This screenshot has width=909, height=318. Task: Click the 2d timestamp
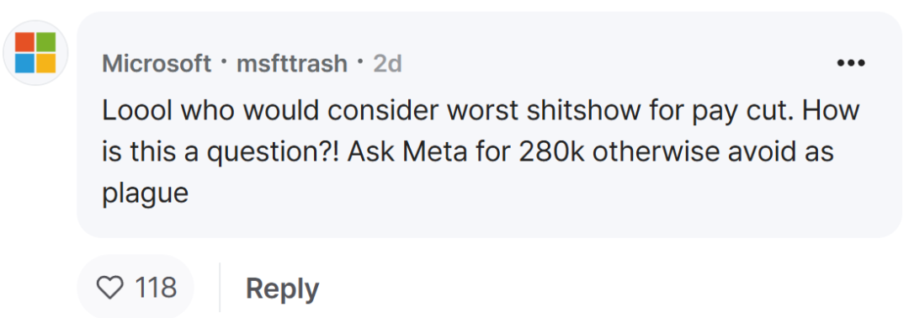pos(387,64)
